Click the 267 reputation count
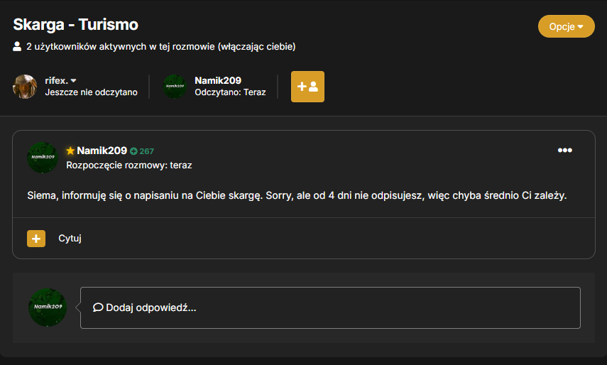The image size is (607, 365). pos(146,151)
